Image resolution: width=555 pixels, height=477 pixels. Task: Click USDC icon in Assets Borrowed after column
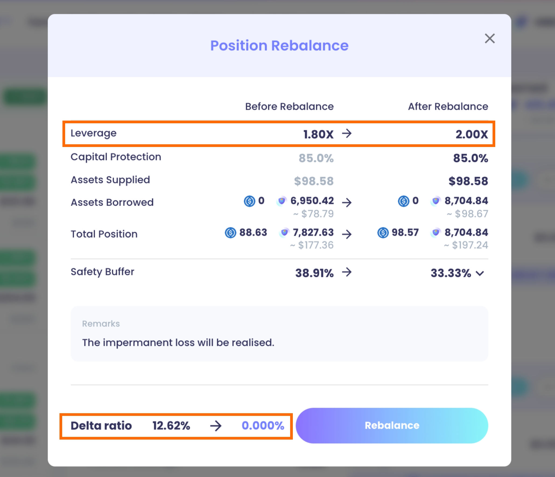pos(403,201)
